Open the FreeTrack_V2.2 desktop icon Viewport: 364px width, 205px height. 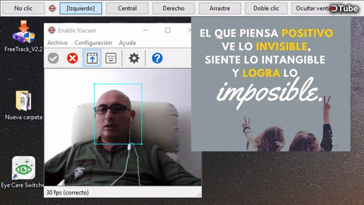(x=23, y=36)
